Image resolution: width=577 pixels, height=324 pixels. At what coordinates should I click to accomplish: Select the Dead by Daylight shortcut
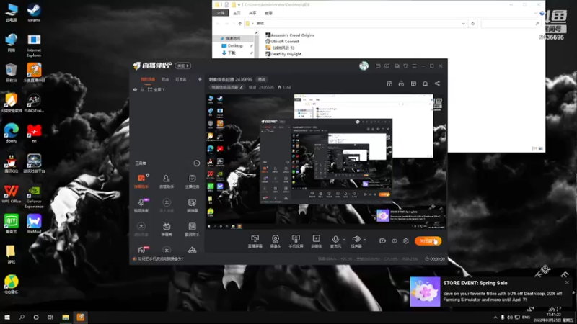tap(283, 54)
